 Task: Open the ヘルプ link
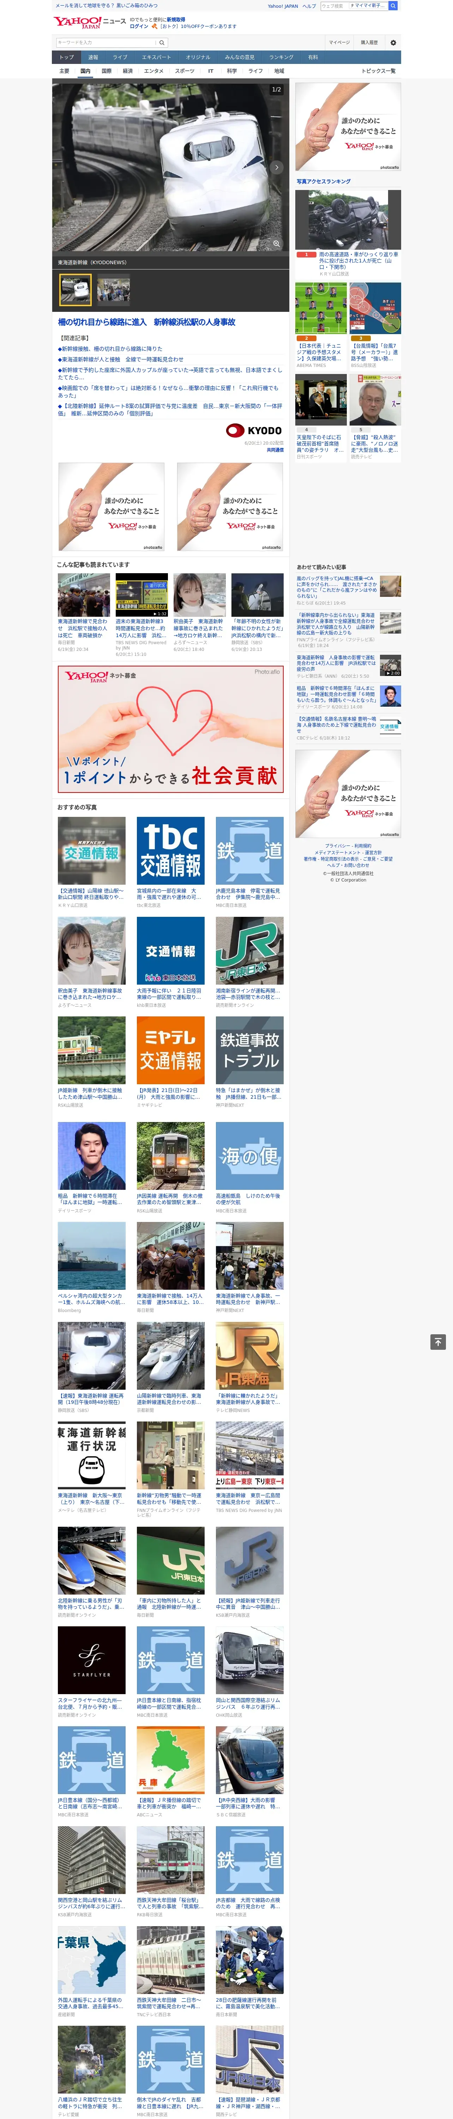[x=309, y=6]
